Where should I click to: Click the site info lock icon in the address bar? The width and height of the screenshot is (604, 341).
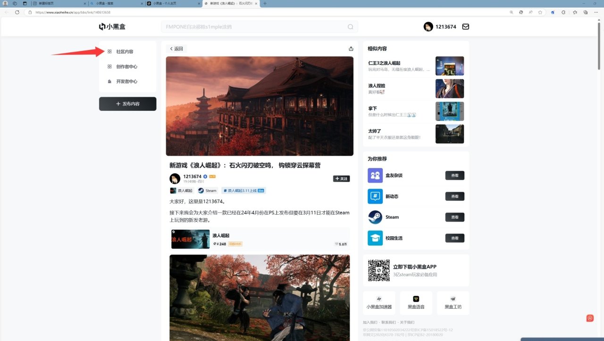click(30, 12)
